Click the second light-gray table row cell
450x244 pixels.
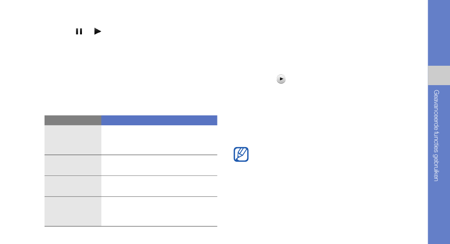tap(73, 165)
